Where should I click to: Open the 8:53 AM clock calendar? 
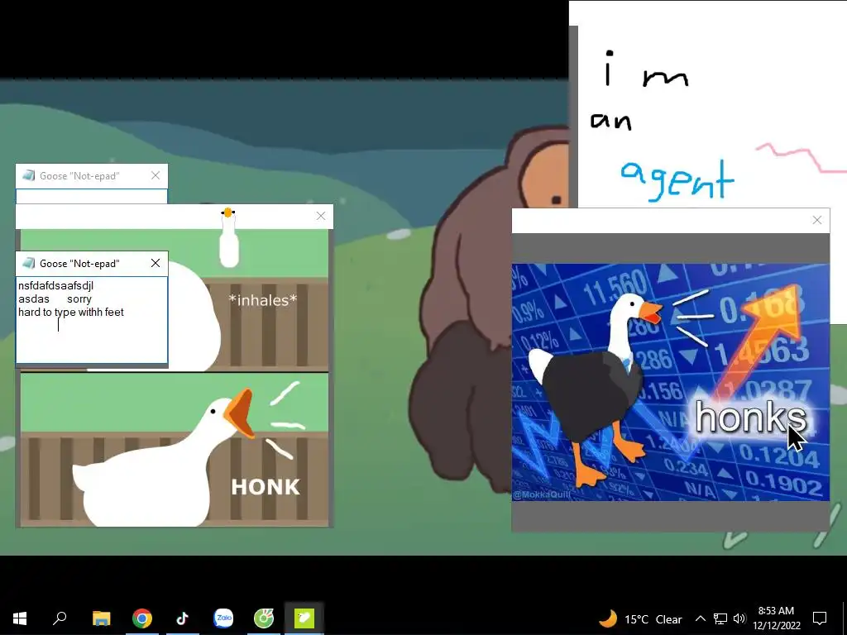776,611
